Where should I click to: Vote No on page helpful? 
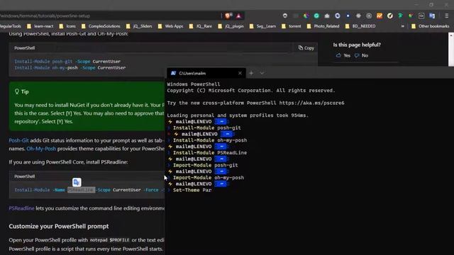[x=361, y=55]
